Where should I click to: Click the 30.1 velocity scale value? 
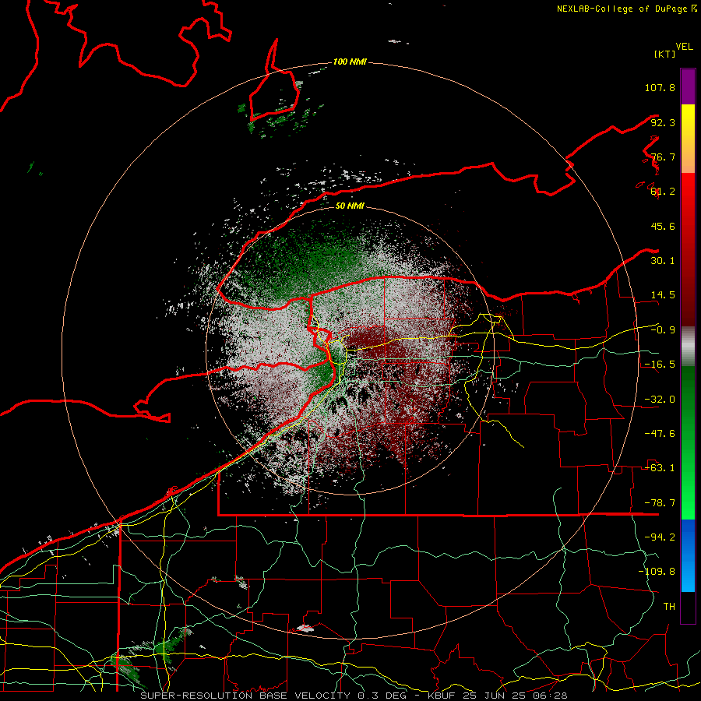[x=663, y=261]
